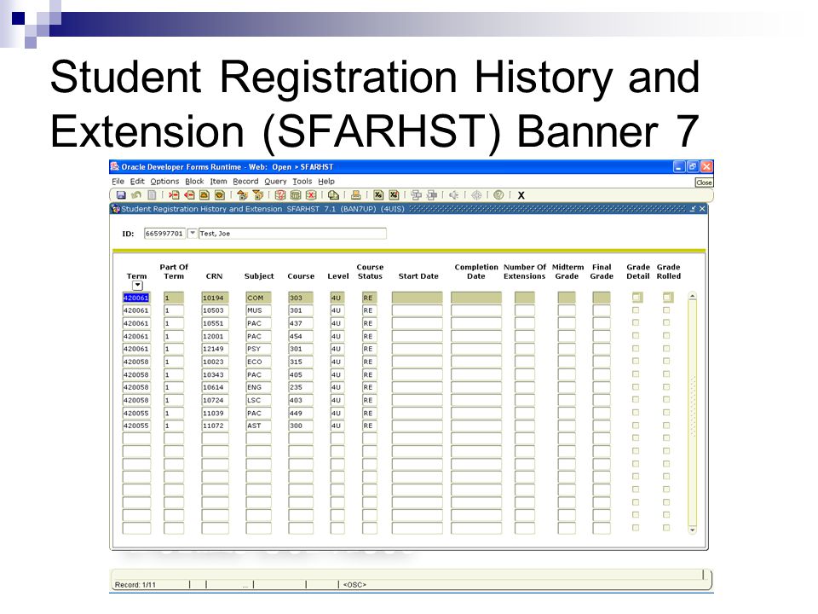
Task: Click Execute Query toolbar icon
Action: tap(296, 195)
